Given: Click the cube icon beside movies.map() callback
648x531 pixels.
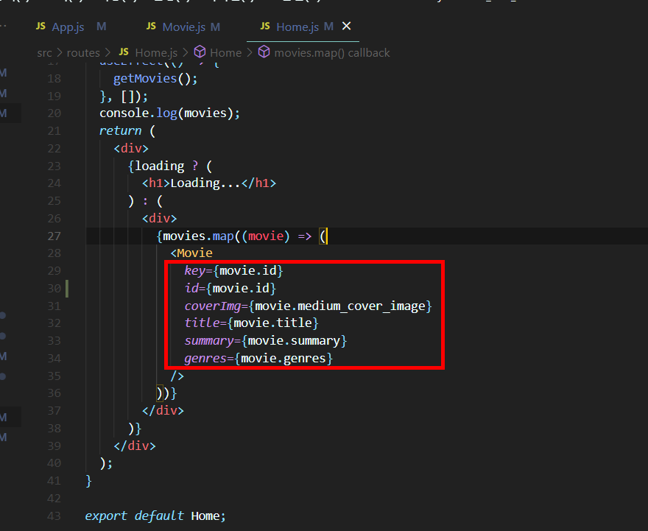Looking at the screenshot, I should (264, 52).
